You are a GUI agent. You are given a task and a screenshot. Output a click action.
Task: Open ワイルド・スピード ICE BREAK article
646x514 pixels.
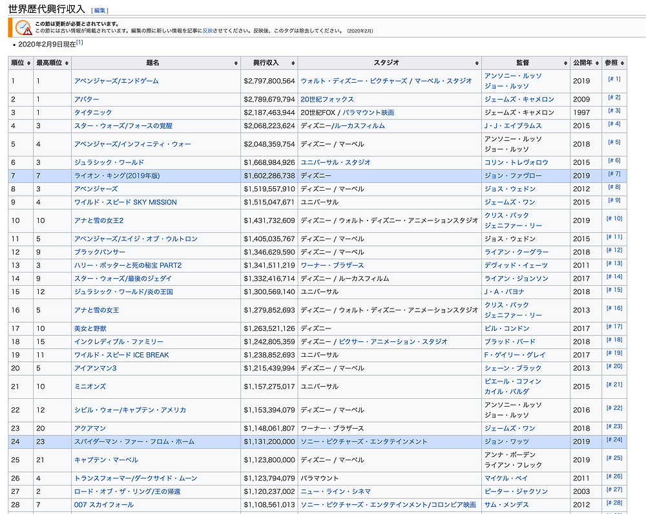[x=121, y=355]
